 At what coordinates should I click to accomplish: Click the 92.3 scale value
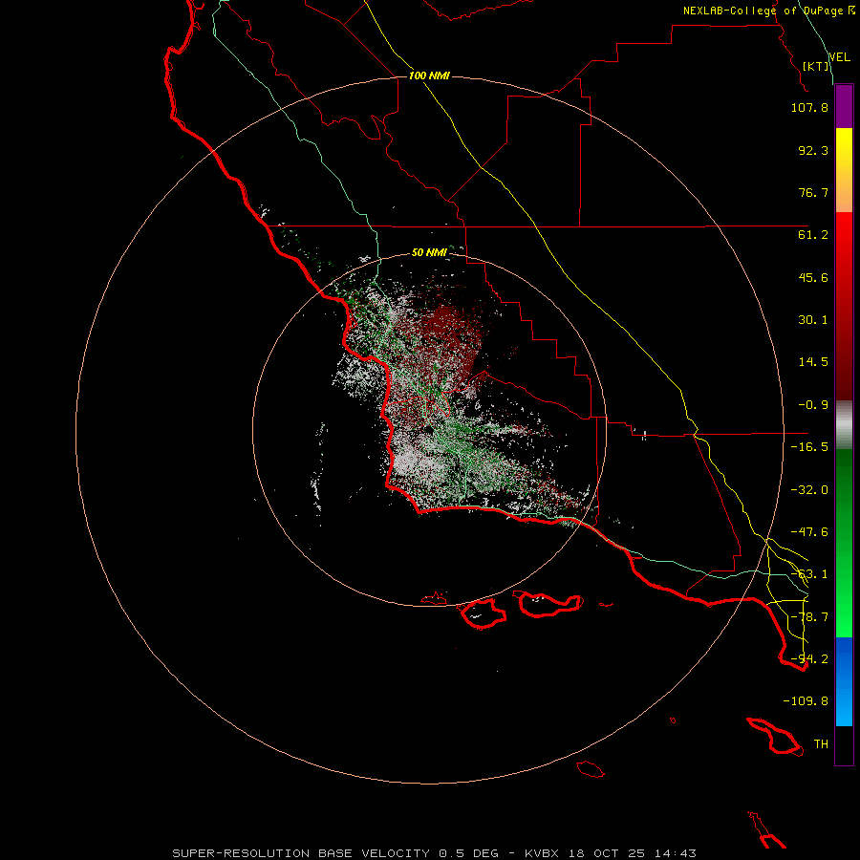(x=813, y=150)
